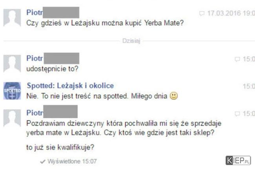
Task: Click Piotr's avatar beside the 'Pozdrawiam' message
Action: [x=12, y=118]
